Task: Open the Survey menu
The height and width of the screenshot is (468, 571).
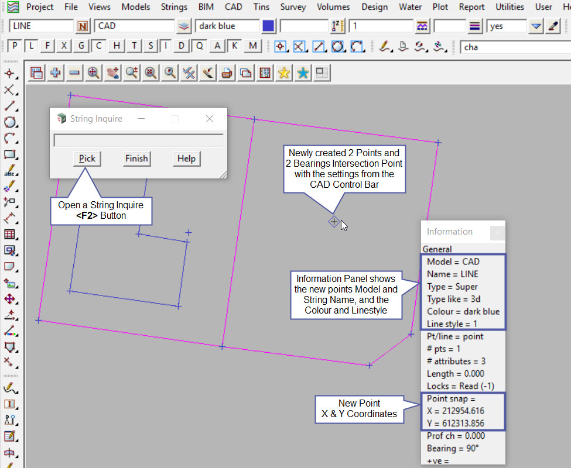Action: click(293, 7)
